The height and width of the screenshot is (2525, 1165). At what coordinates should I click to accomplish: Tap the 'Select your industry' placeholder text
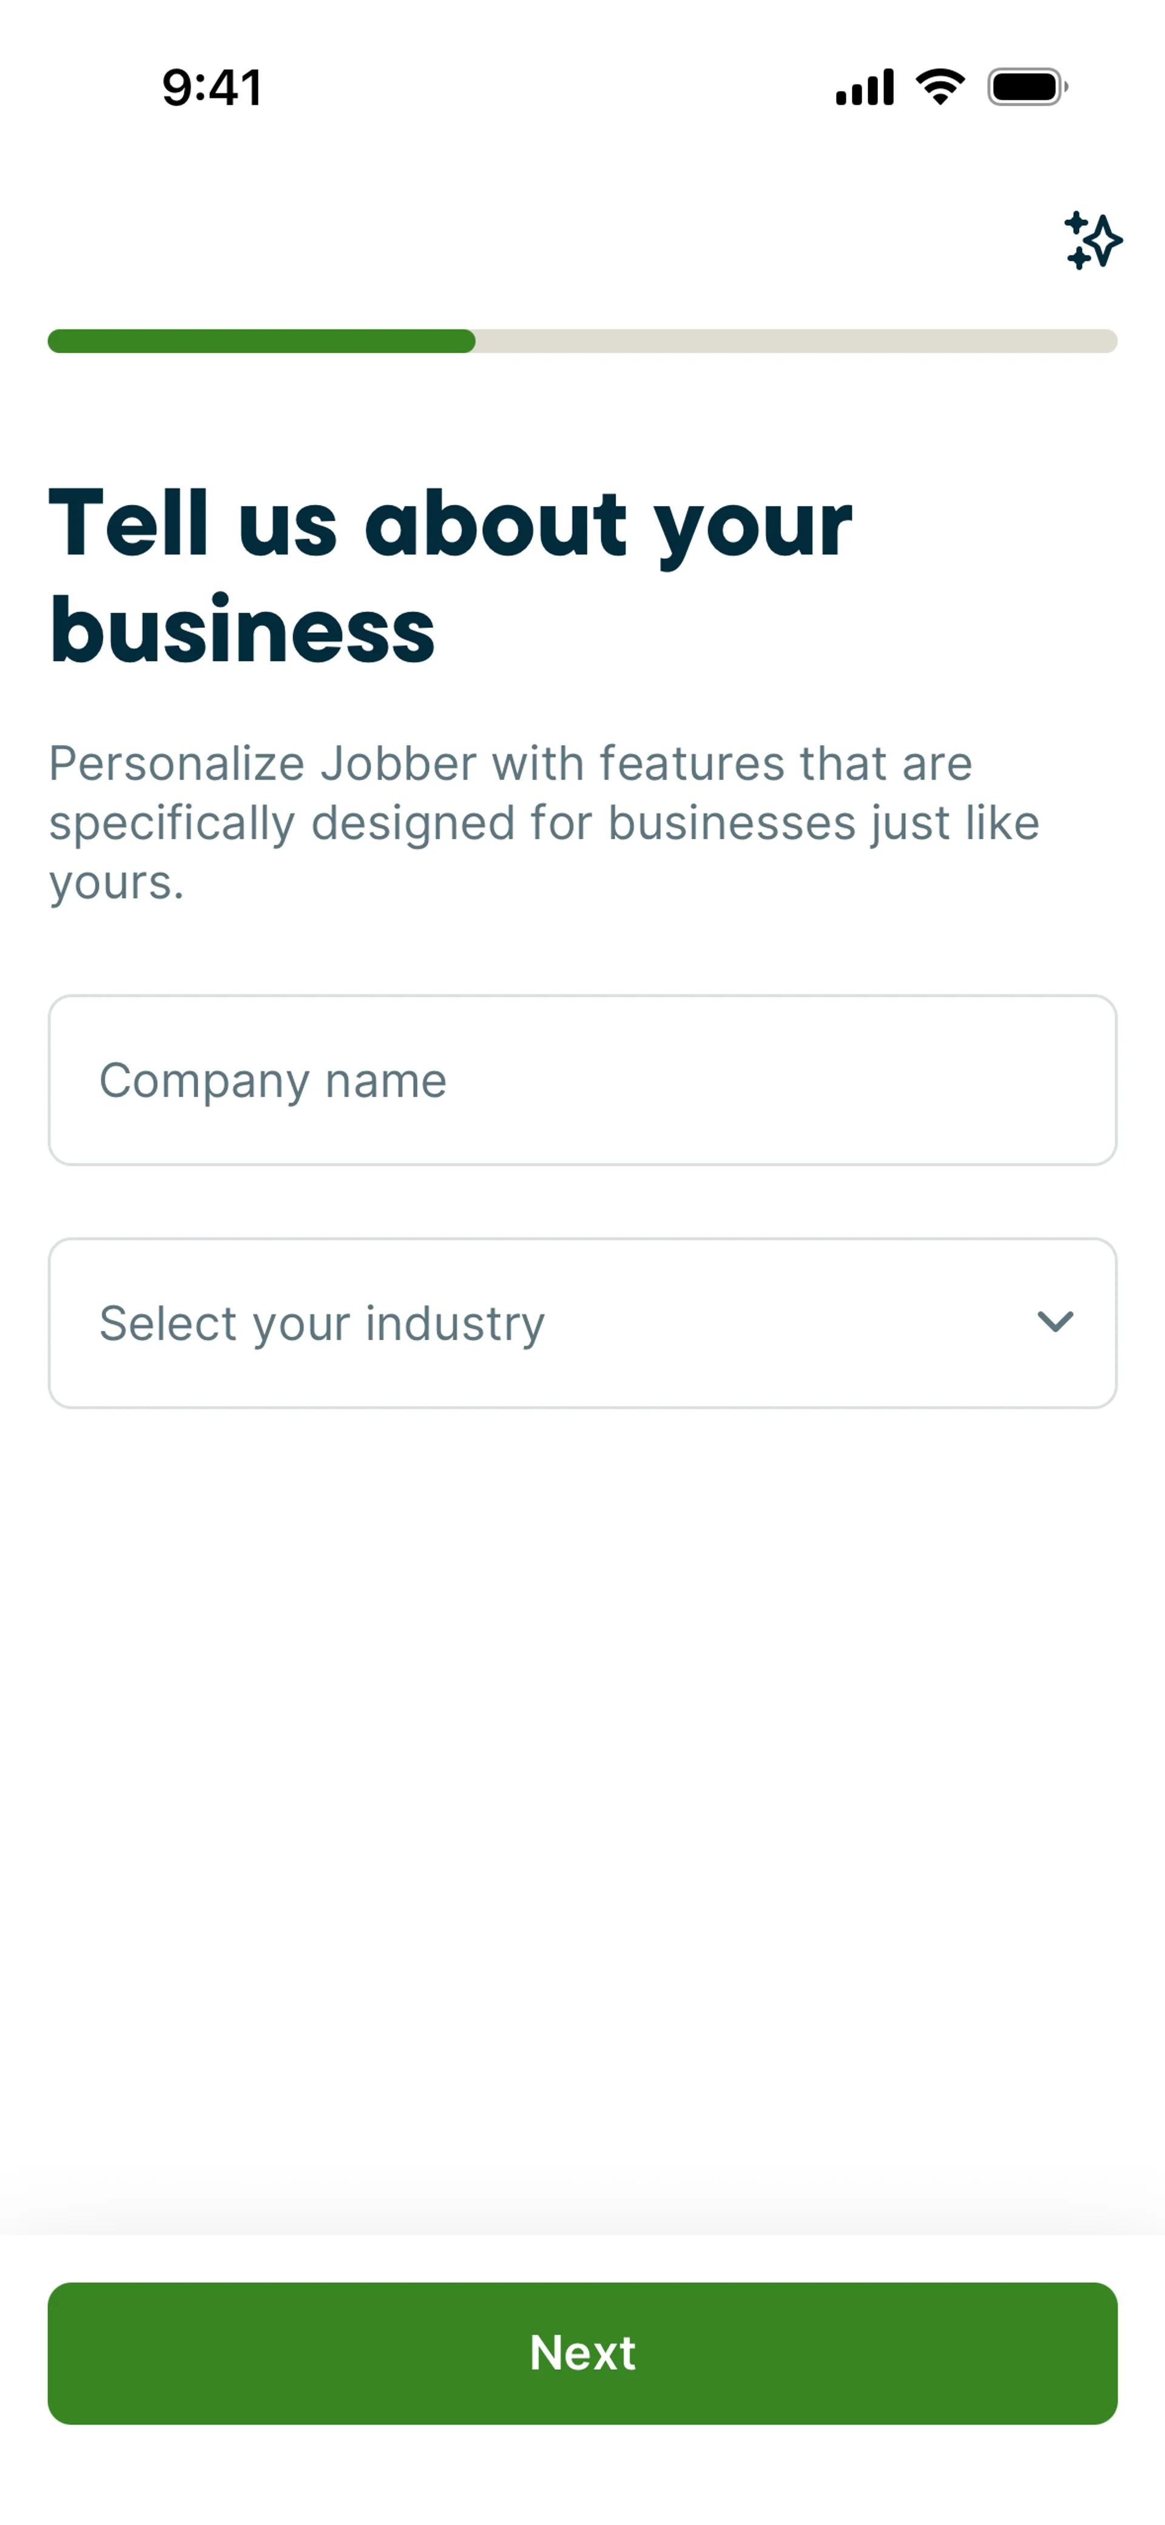pyautogui.click(x=322, y=1323)
